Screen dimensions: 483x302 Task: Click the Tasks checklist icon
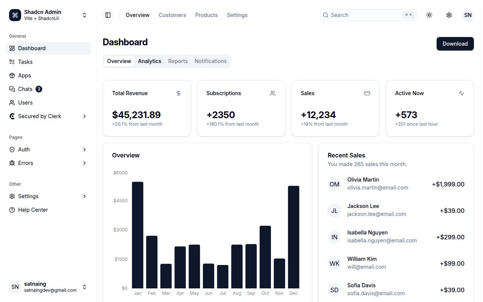(12, 62)
